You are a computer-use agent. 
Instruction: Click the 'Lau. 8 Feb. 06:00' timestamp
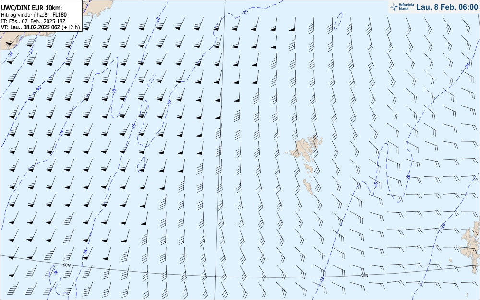tap(447, 7)
